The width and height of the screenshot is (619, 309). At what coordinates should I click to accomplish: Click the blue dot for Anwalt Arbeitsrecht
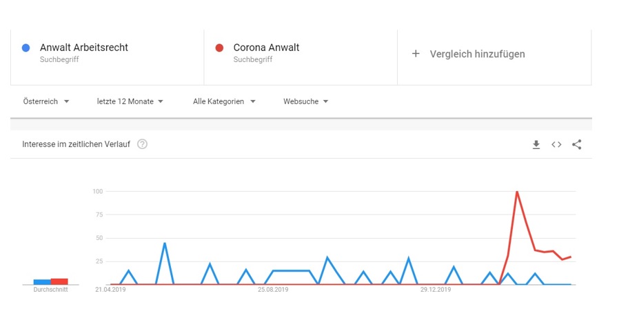26,48
